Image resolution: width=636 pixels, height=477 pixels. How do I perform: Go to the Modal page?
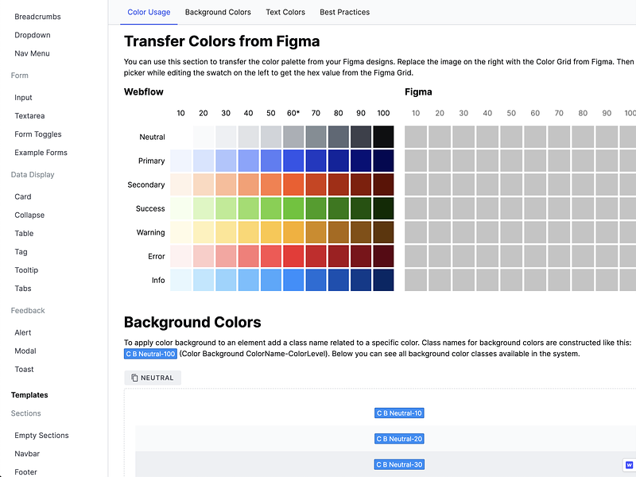click(x=25, y=351)
